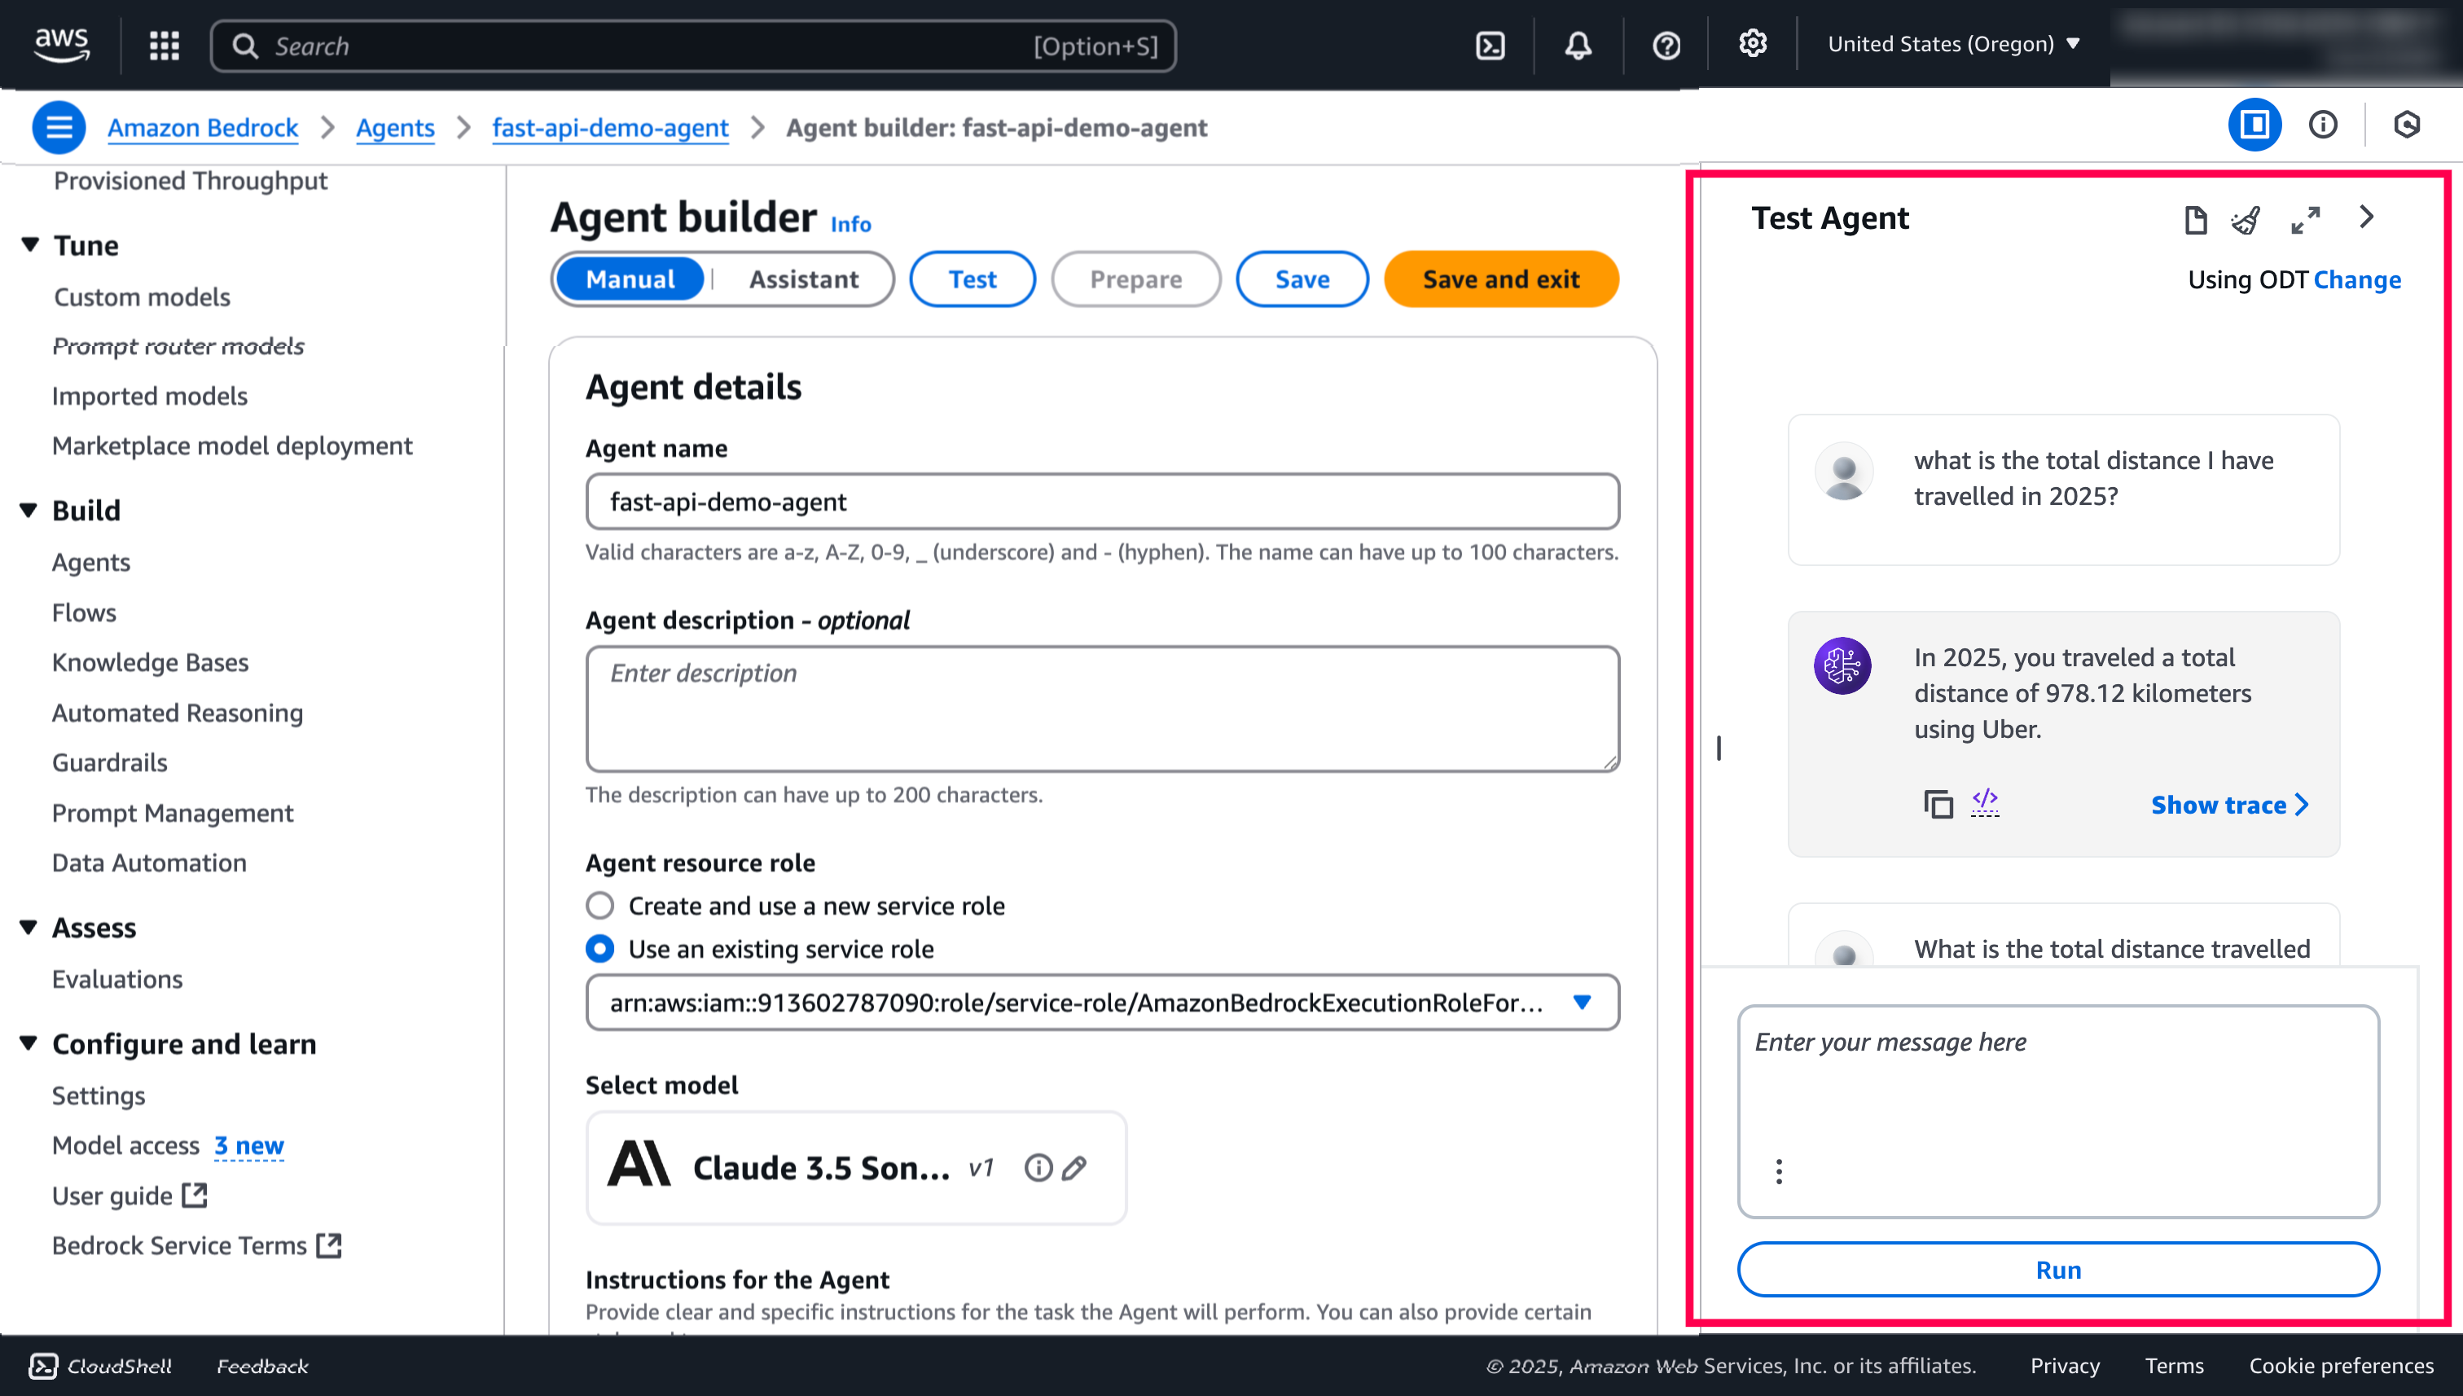Switch the builder mode to Assistant
The width and height of the screenshot is (2463, 1396).
[802, 279]
